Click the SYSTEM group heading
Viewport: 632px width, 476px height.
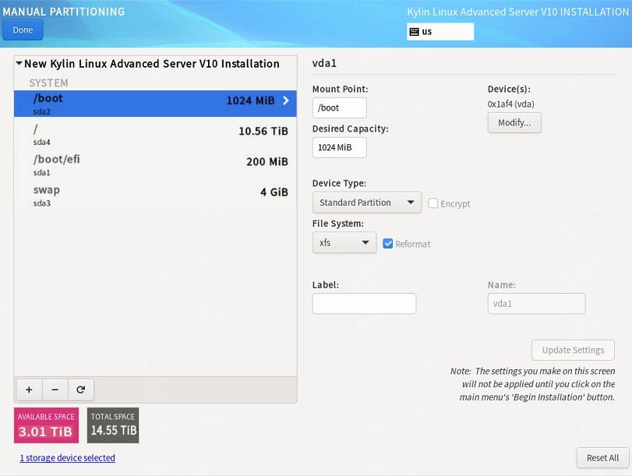[x=48, y=83]
